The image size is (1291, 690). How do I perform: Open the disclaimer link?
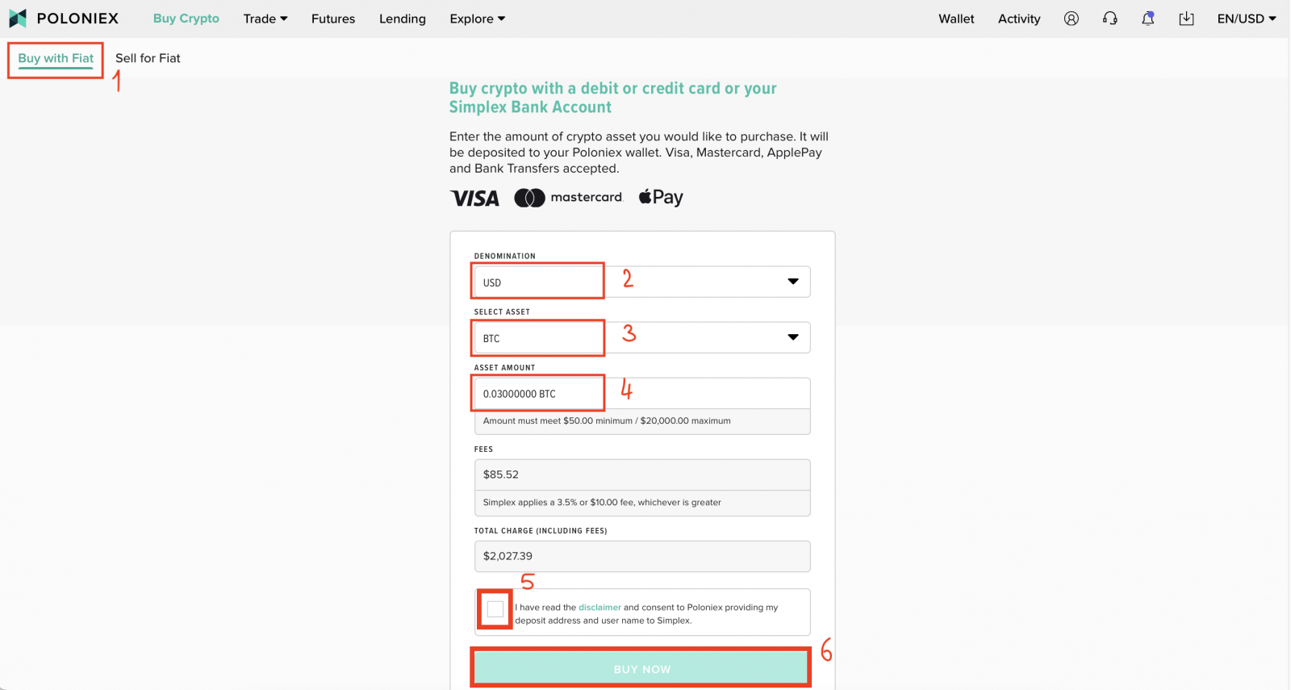point(600,607)
